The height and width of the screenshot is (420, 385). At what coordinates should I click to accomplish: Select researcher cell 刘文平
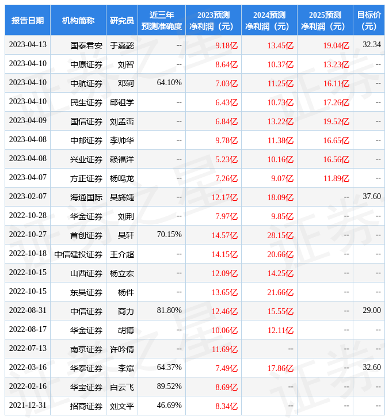[122, 407]
